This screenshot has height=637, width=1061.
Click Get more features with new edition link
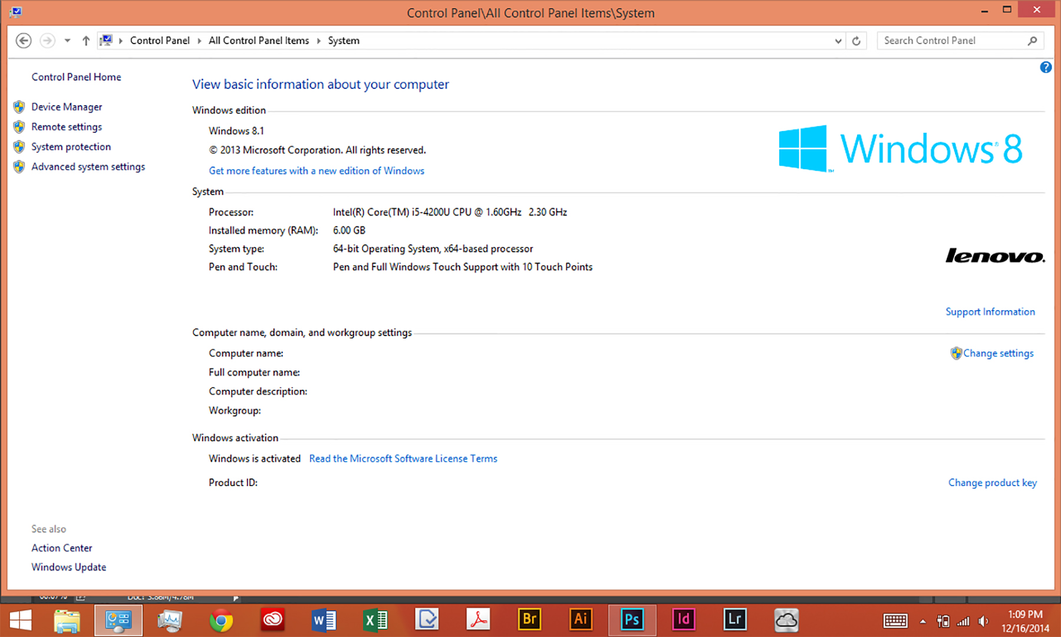click(317, 170)
